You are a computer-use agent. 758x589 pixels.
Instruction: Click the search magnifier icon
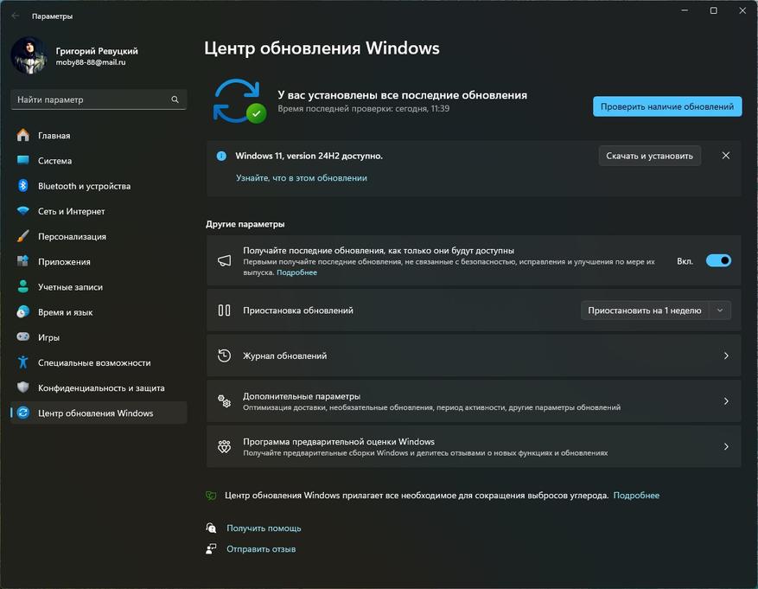[175, 99]
